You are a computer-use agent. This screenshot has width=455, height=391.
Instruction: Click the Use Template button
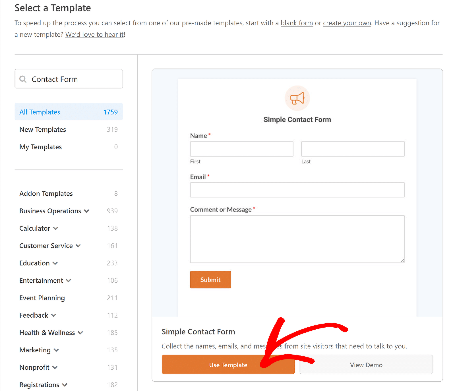228,365
